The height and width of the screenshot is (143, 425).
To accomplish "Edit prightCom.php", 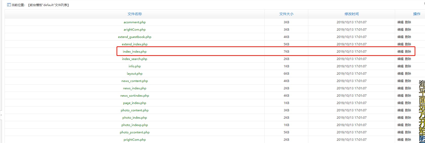I will [x=400, y=140].
